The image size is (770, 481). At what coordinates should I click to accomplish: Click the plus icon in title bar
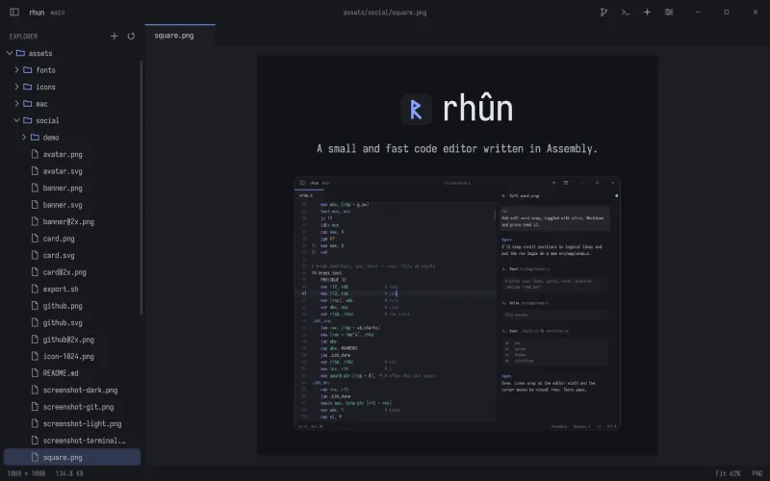pyautogui.click(x=647, y=13)
